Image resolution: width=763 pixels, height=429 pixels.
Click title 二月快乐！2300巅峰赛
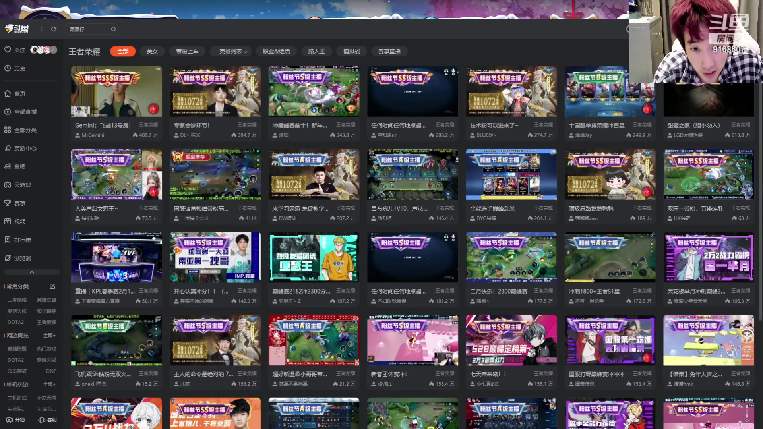coord(499,291)
